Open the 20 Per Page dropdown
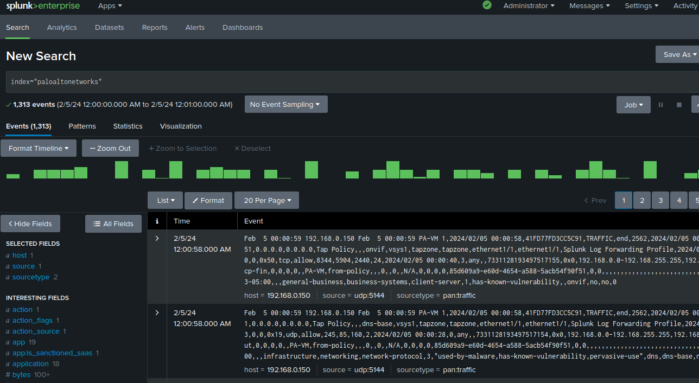This screenshot has height=383, width=699. pyautogui.click(x=266, y=200)
